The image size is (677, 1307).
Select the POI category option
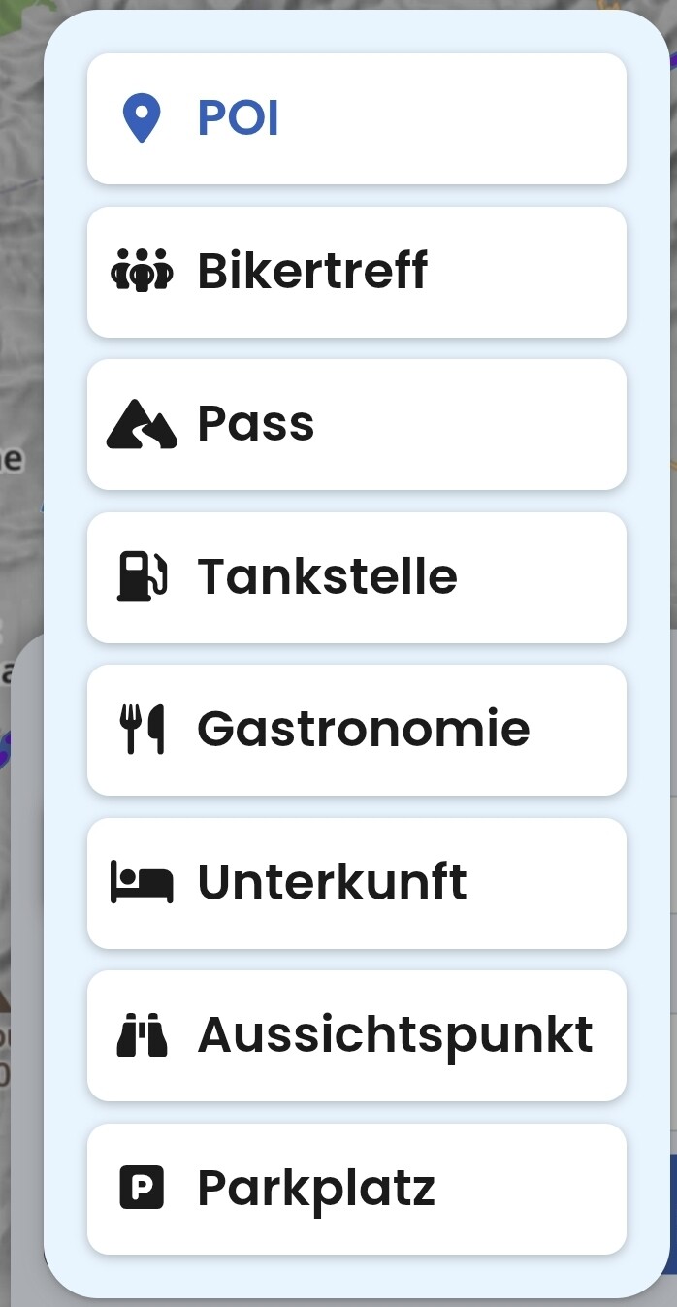coord(357,118)
